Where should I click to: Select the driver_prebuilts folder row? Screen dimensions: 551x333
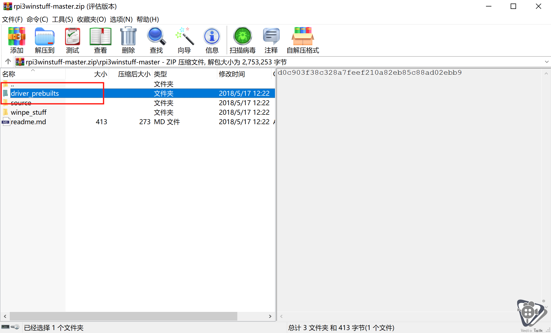coord(138,93)
